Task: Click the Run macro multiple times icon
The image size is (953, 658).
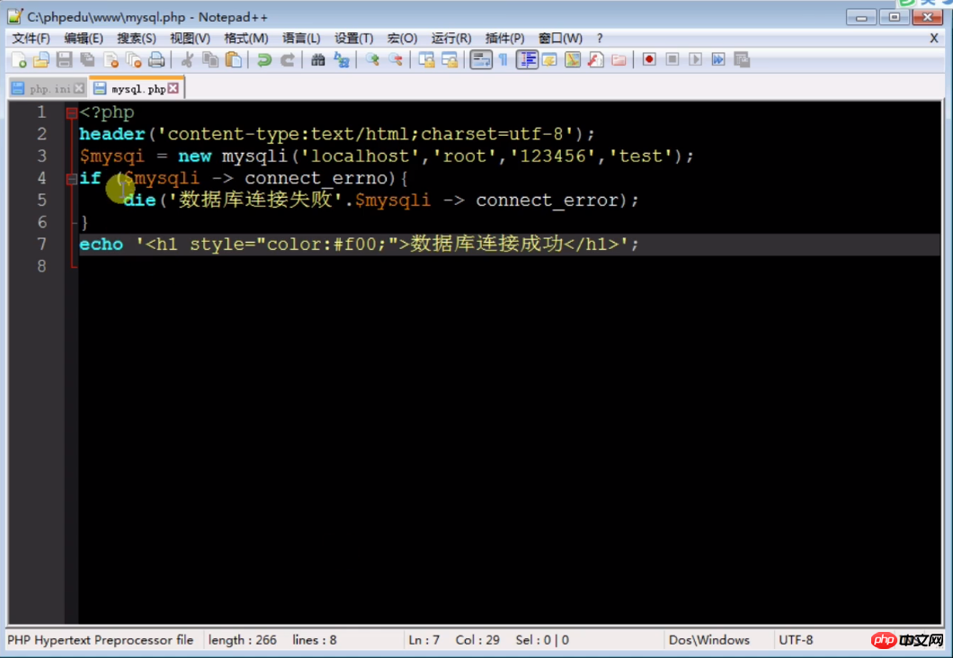Action: coord(718,60)
